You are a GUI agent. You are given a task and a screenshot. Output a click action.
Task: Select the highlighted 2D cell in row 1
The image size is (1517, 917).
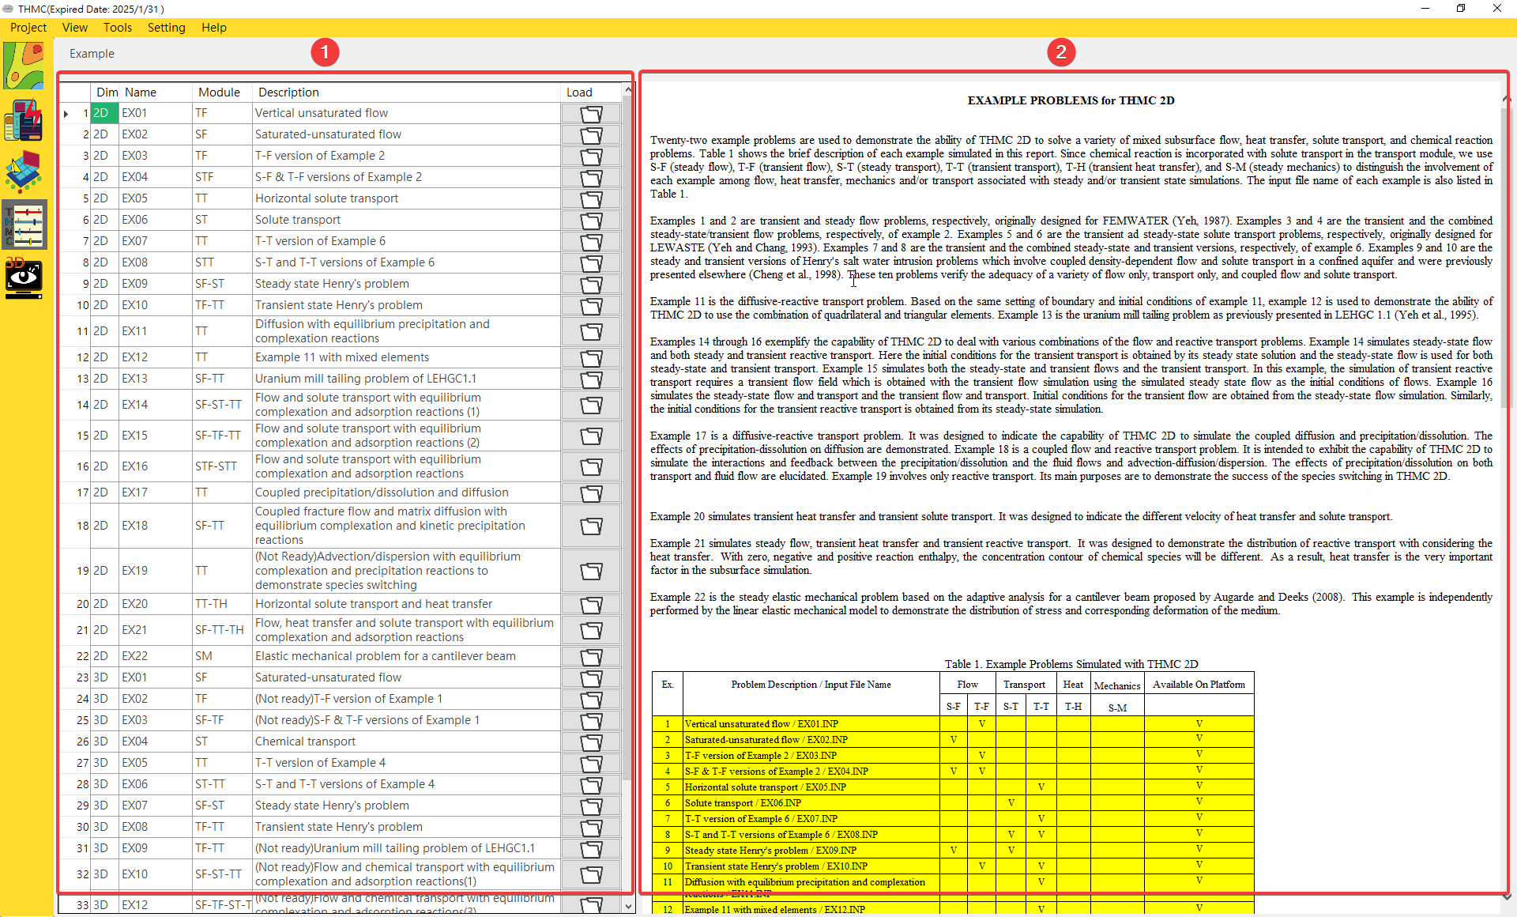click(105, 113)
